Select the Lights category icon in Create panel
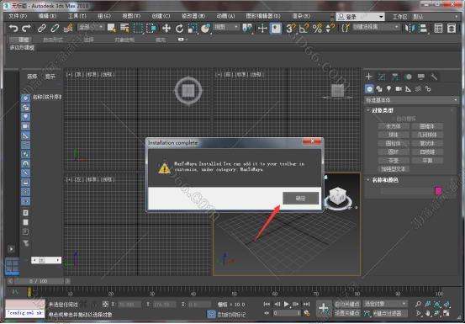Screen dimensions: 465x324 (388, 88)
